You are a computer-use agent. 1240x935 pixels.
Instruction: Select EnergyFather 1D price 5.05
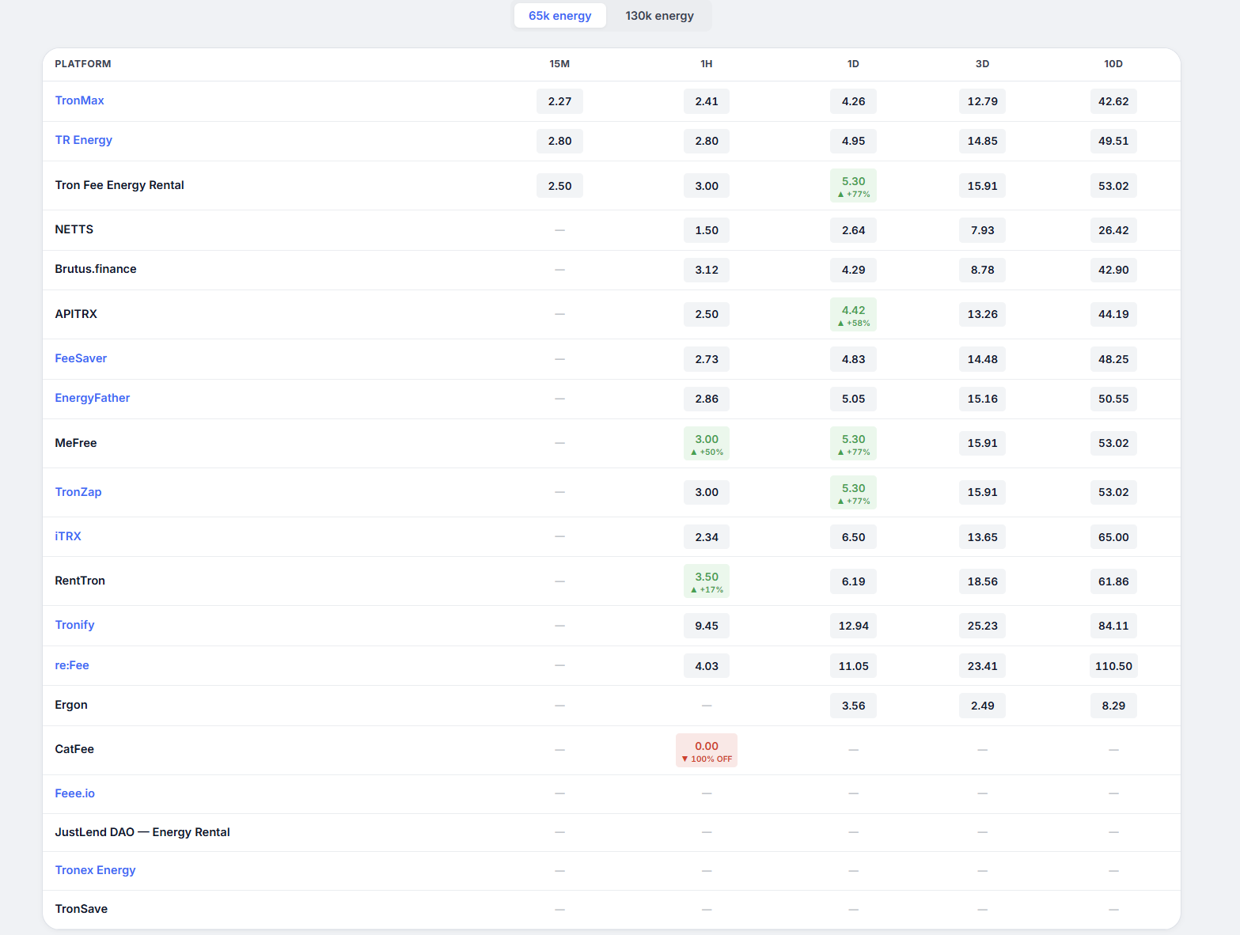tap(853, 399)
